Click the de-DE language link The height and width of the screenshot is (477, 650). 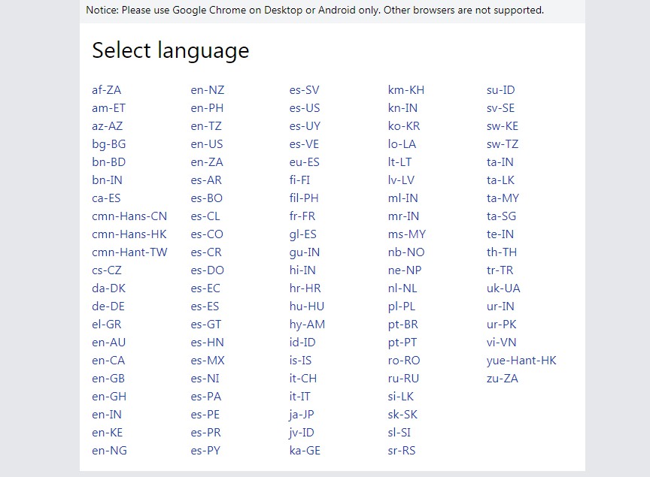pyautogui.click(x=108, y=306)
